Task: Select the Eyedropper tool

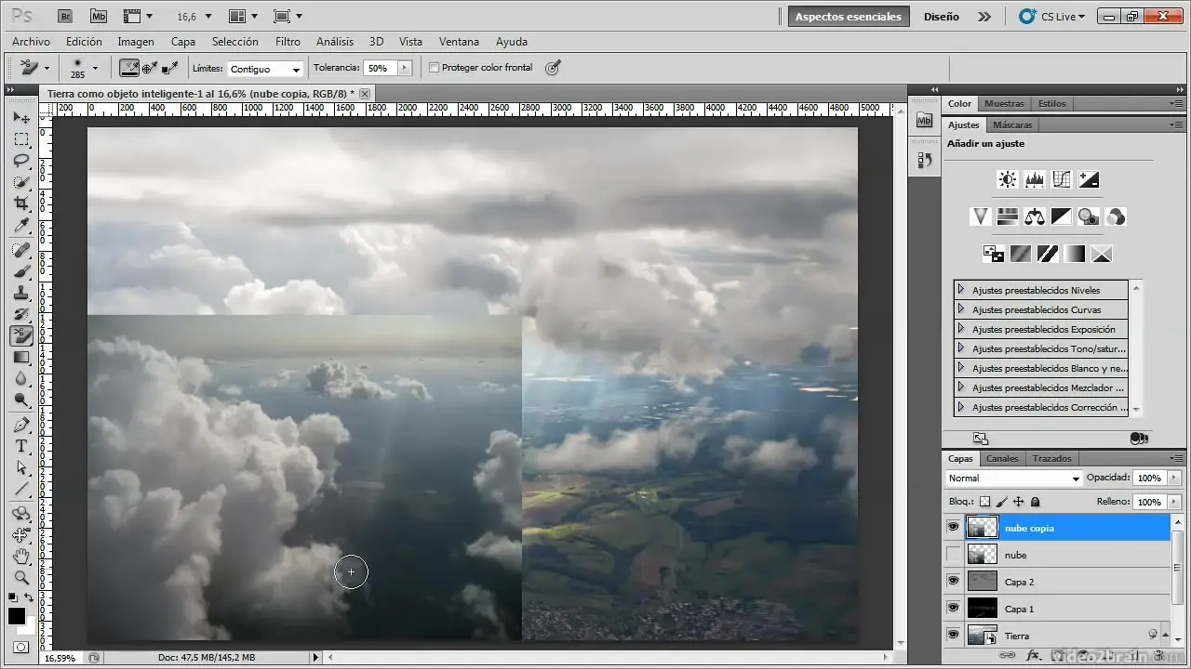Action: pyautogui.click(x=21, y=226)
